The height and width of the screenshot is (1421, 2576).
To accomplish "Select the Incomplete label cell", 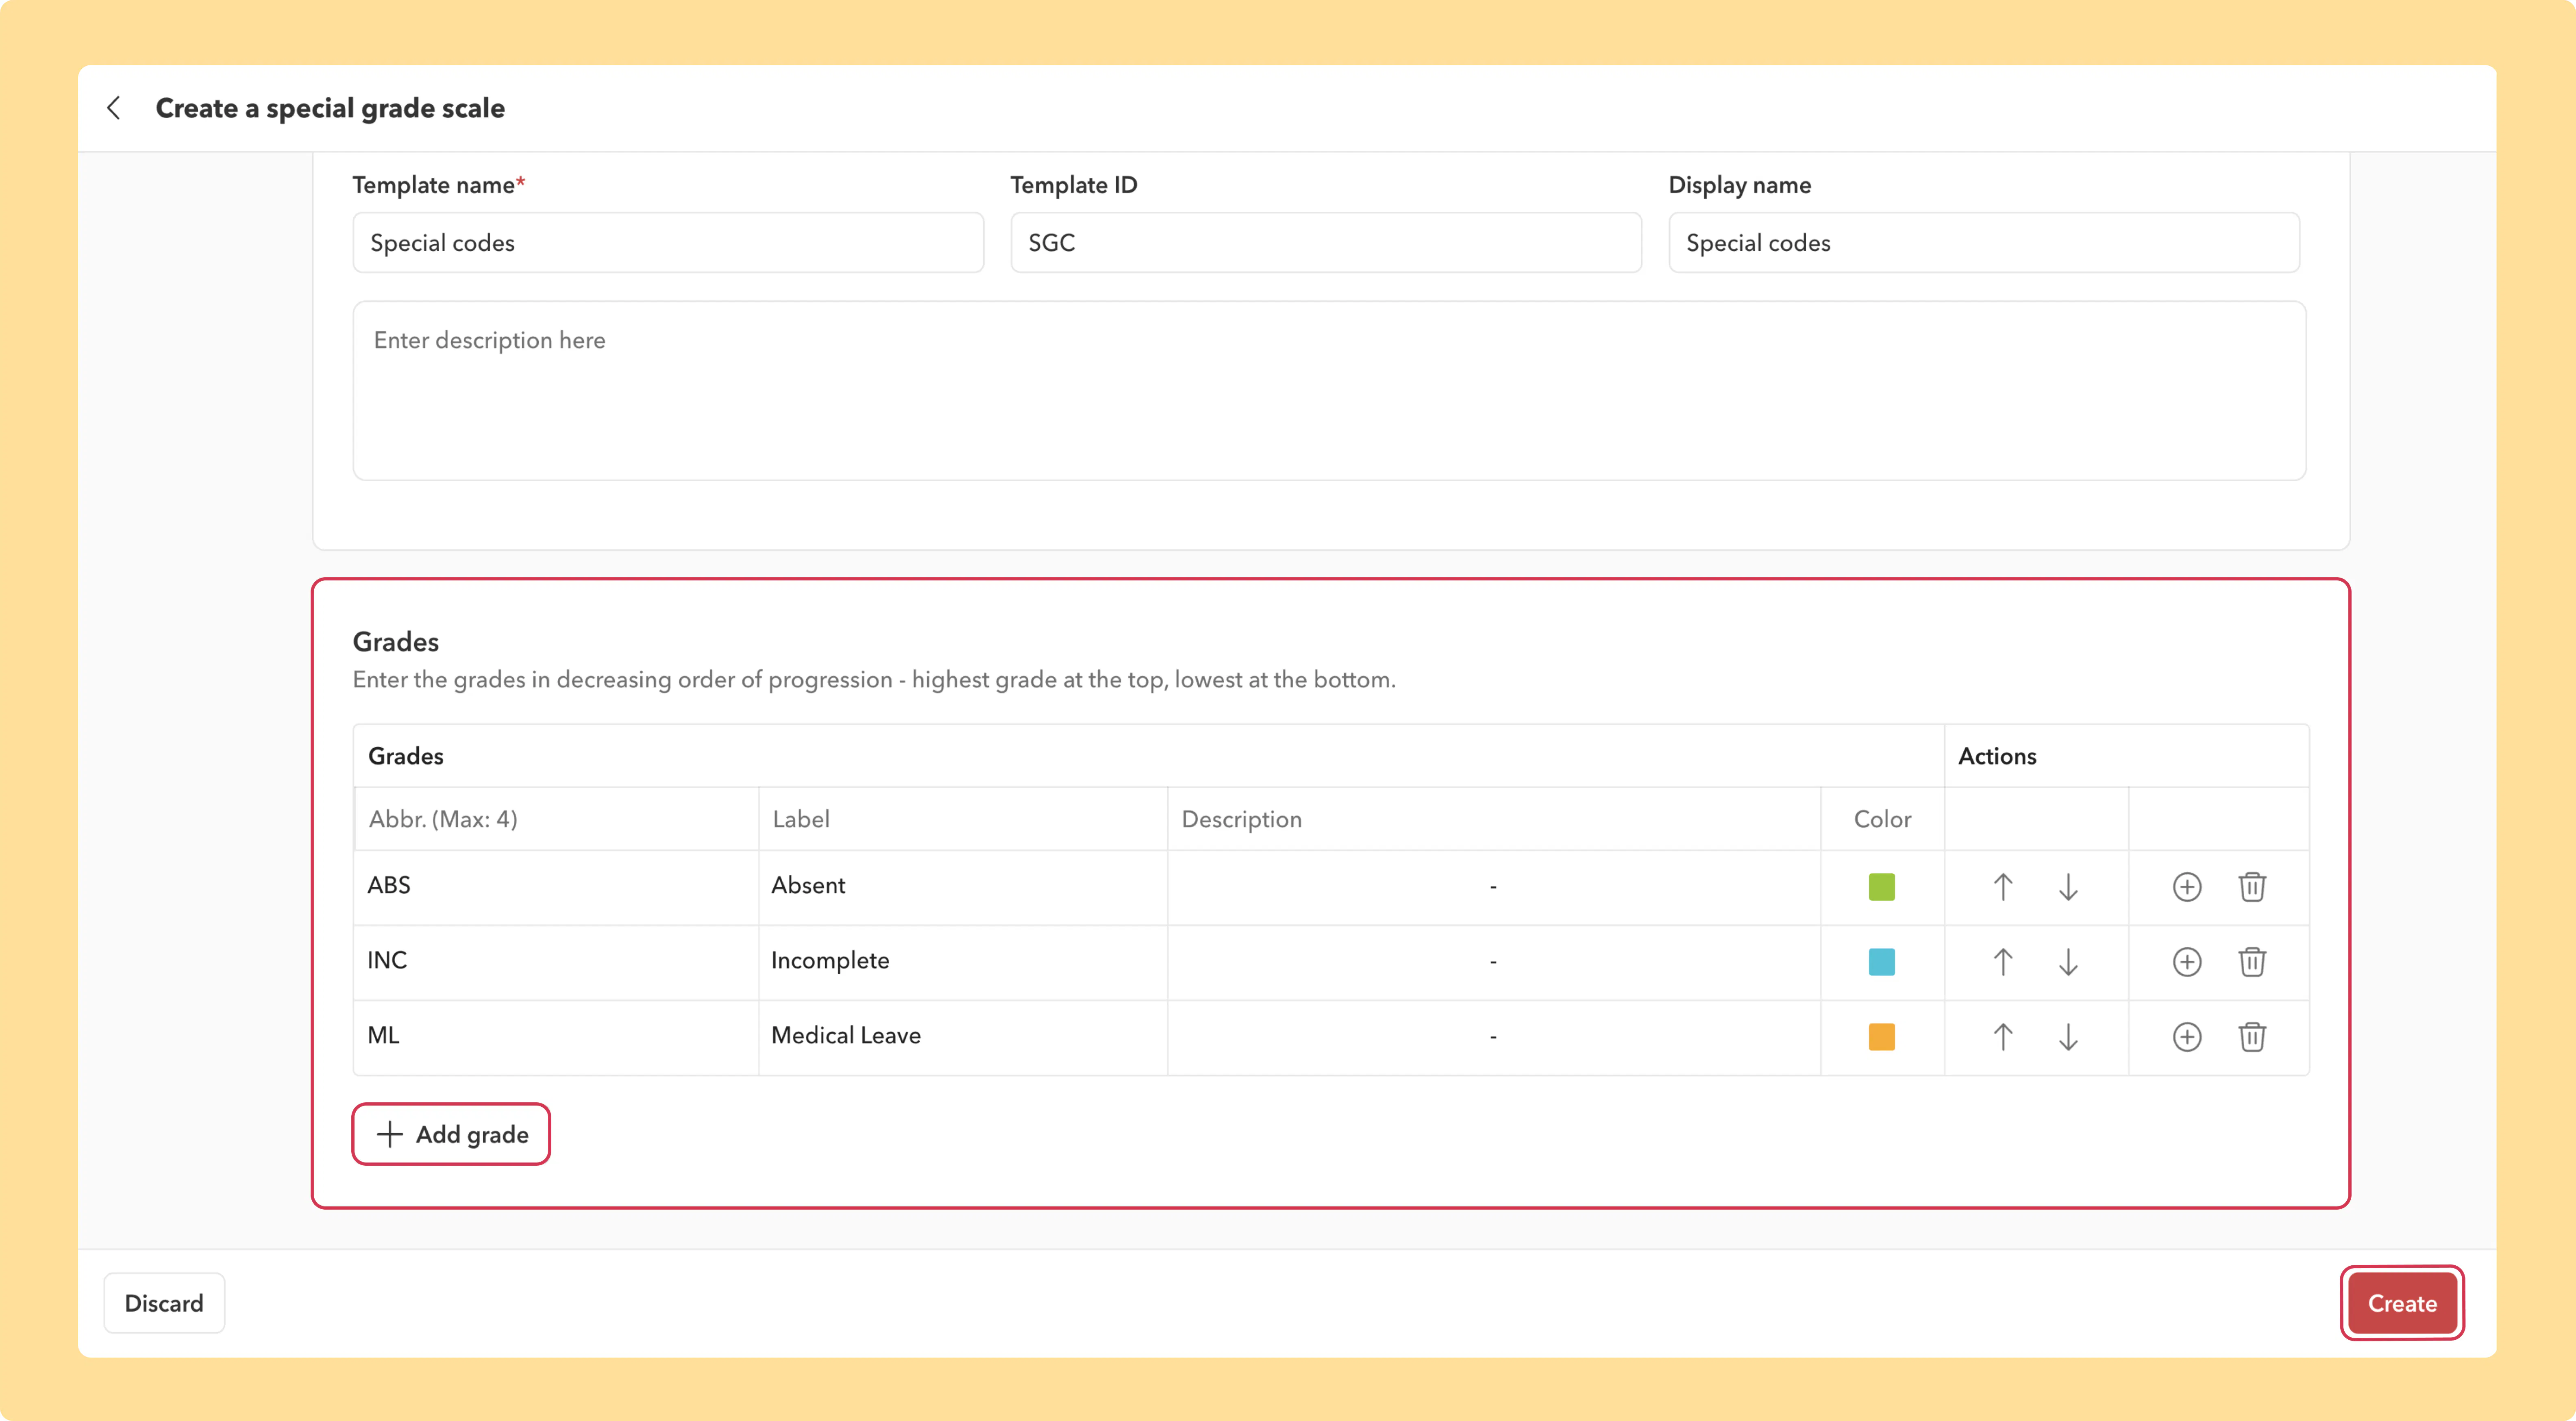I will coord(963,962).
